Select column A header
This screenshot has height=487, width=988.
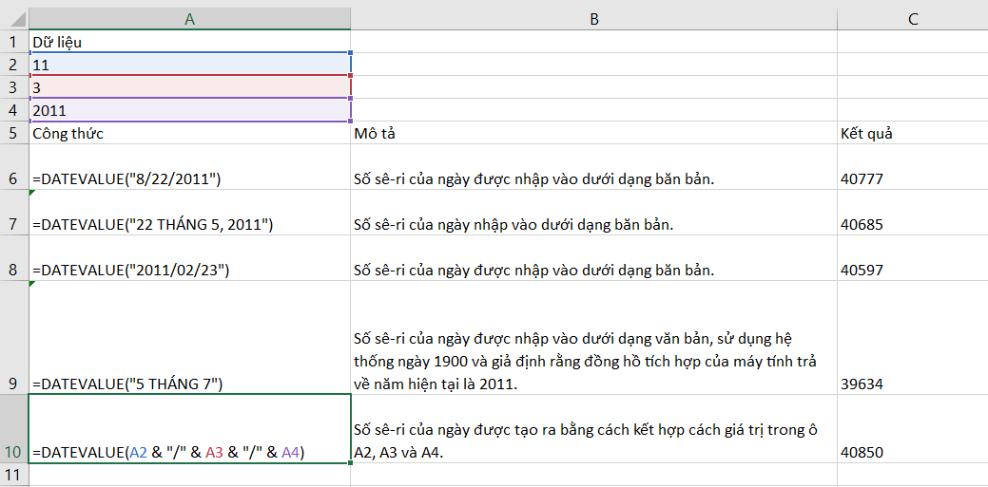(x=189, y=19)
